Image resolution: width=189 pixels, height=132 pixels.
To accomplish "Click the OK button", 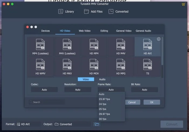I will (152, 102).
